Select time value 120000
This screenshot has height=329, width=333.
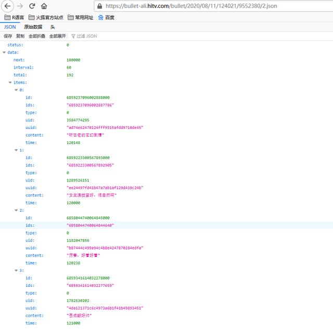[x=73, y=203]
